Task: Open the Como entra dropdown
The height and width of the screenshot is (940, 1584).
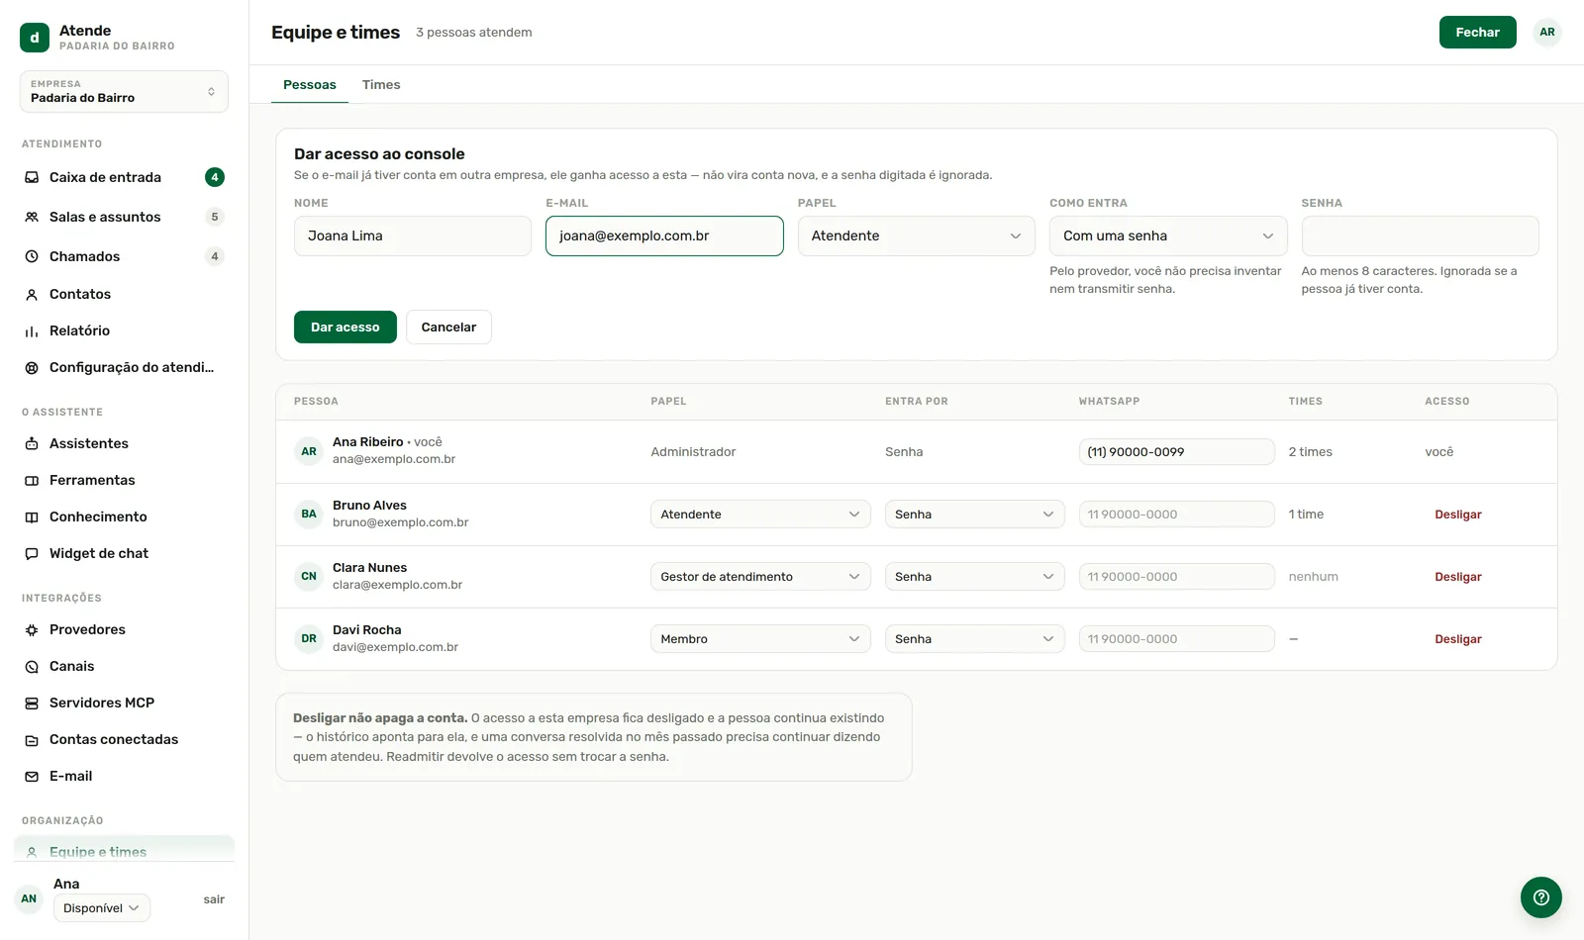Action: pos(1168,235)
